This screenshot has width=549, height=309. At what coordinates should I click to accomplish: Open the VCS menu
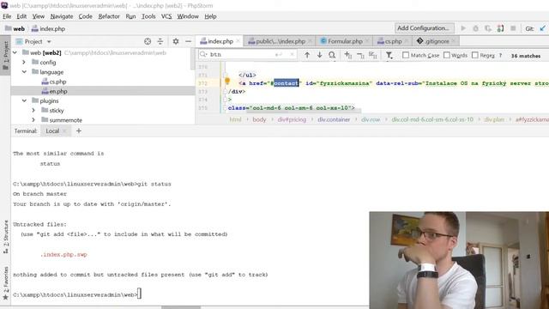[166, 16]
